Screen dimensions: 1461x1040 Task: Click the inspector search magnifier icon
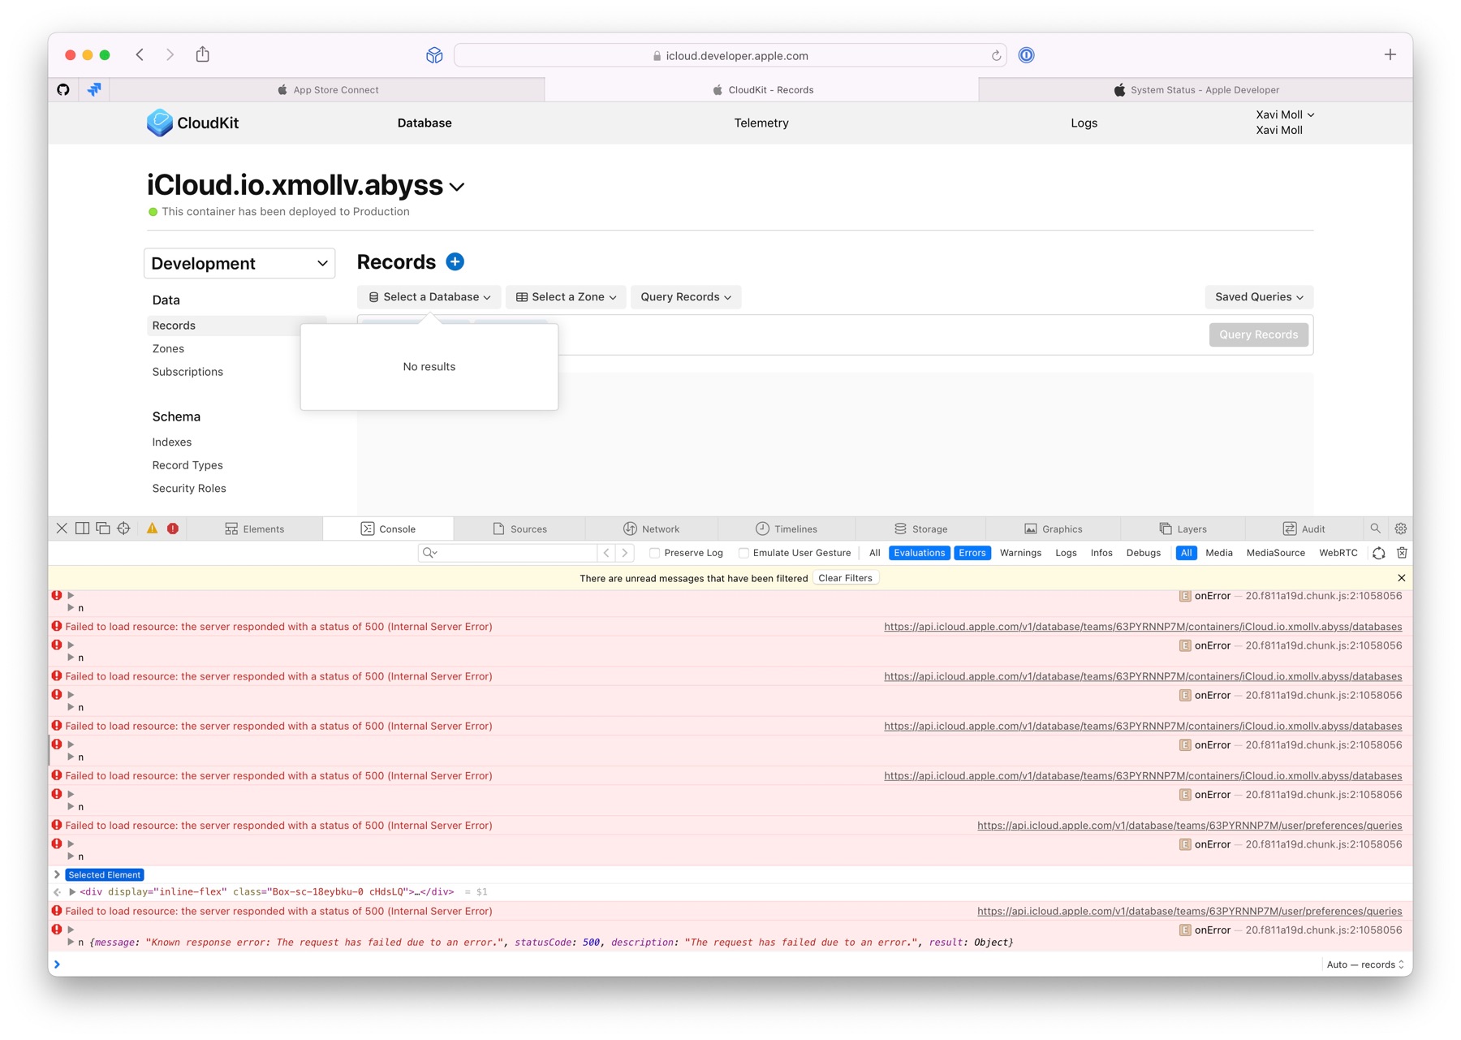[1375, 529]
